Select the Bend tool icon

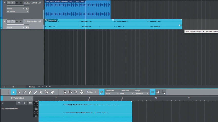tap(47, 92)
